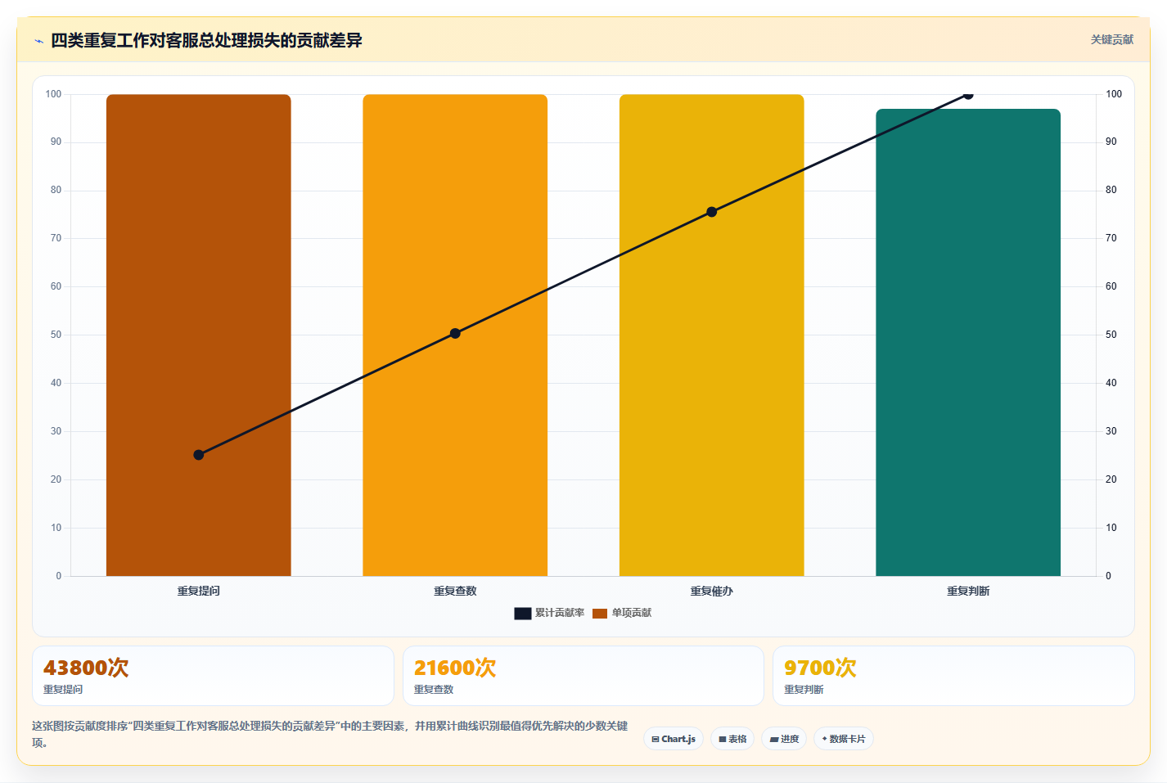Screen dimensions: 1167x783
Task: Click the cumulative line point over 重复查数
Action: [455, 333]
